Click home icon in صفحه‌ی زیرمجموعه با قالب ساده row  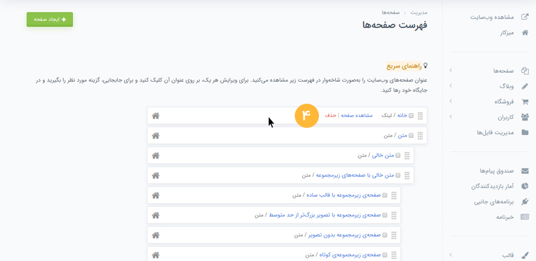click(x=155, y=195)
